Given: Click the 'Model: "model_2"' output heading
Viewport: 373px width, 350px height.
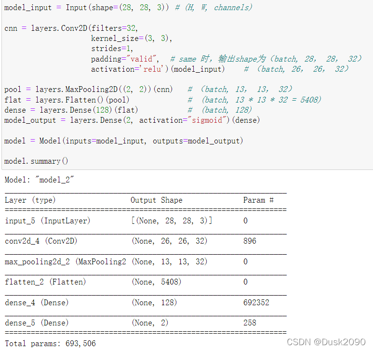Looking at the screenshot, I should click(x=39, y=180).
